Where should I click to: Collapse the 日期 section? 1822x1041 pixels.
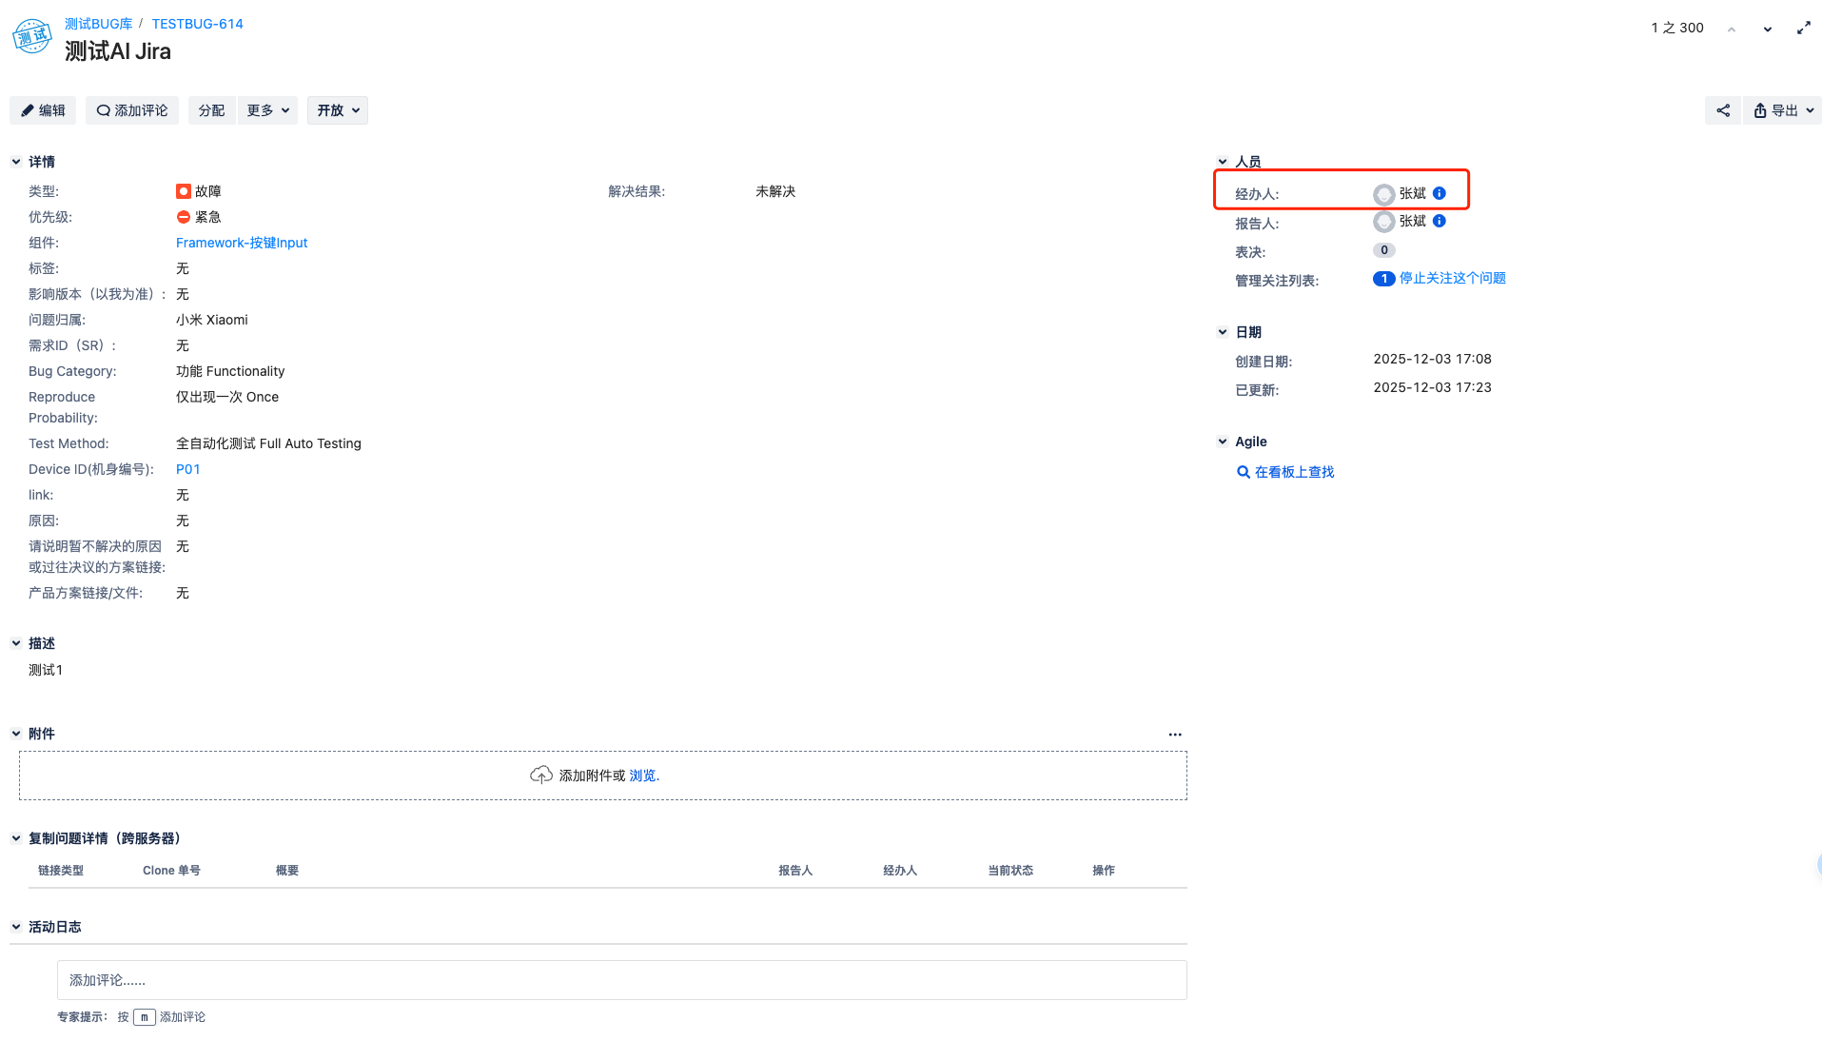[1223, 332]
